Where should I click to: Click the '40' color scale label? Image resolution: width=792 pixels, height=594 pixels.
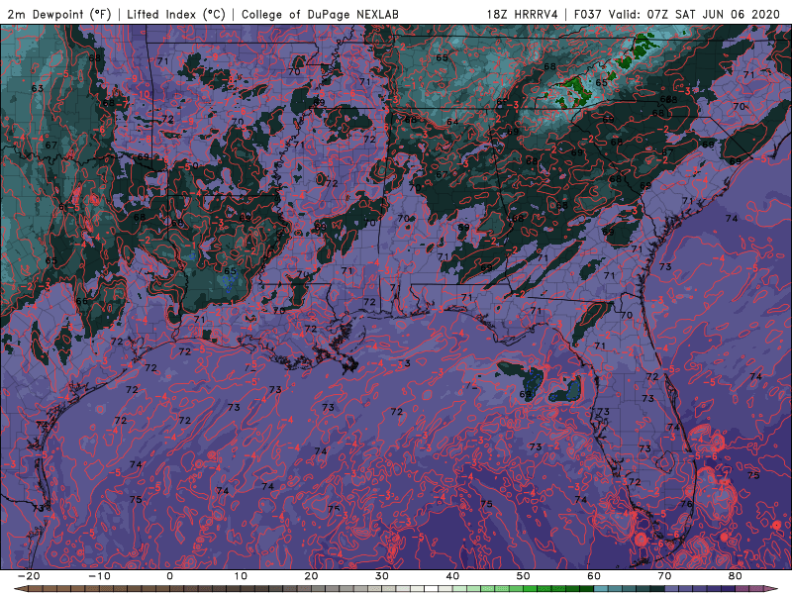(452, 576)
